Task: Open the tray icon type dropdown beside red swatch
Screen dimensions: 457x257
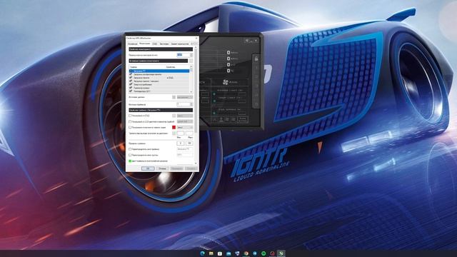Action: click(185, 127)
